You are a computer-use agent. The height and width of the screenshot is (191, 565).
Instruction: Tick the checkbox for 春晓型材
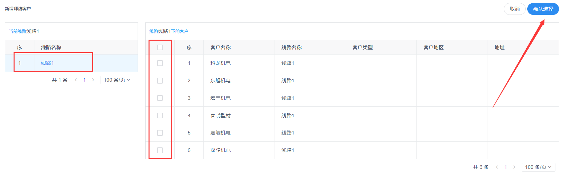click(x=160, y=116)
